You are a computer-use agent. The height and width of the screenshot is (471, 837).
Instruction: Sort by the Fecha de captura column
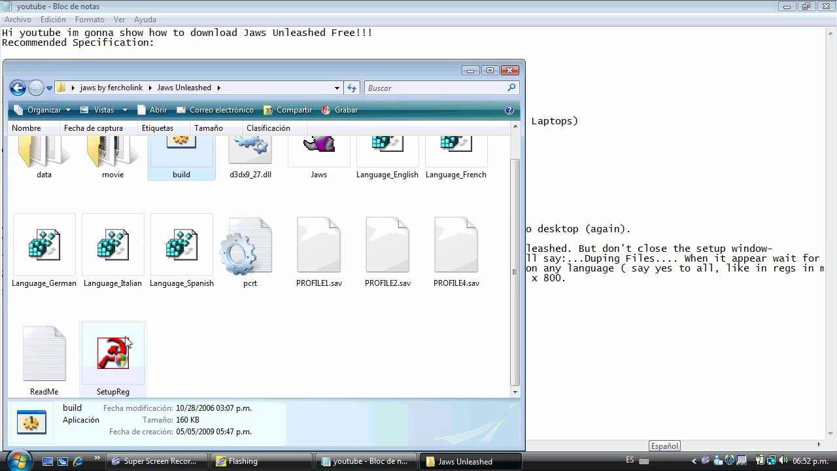[x=99, y=128]
